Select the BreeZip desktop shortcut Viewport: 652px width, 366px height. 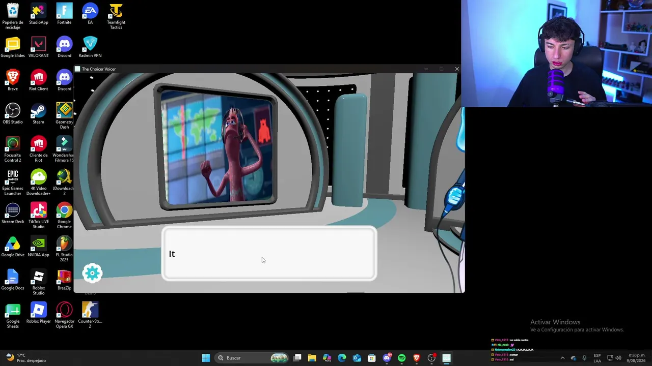pyautogui.click(x=64, y=280)
